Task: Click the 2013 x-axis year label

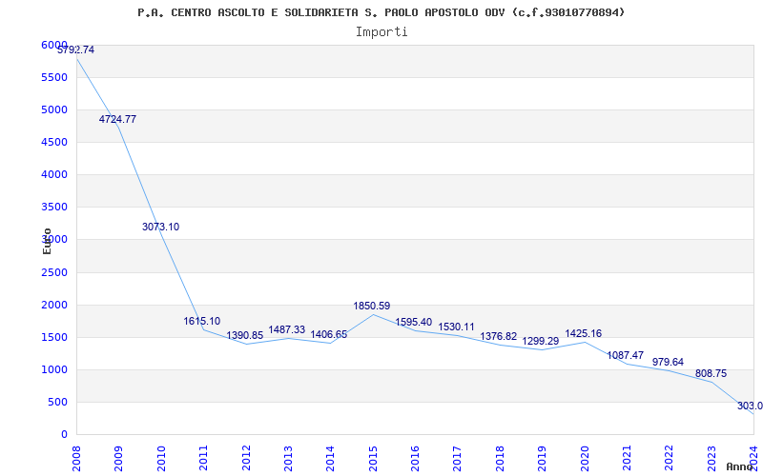Action: [288, 459]
